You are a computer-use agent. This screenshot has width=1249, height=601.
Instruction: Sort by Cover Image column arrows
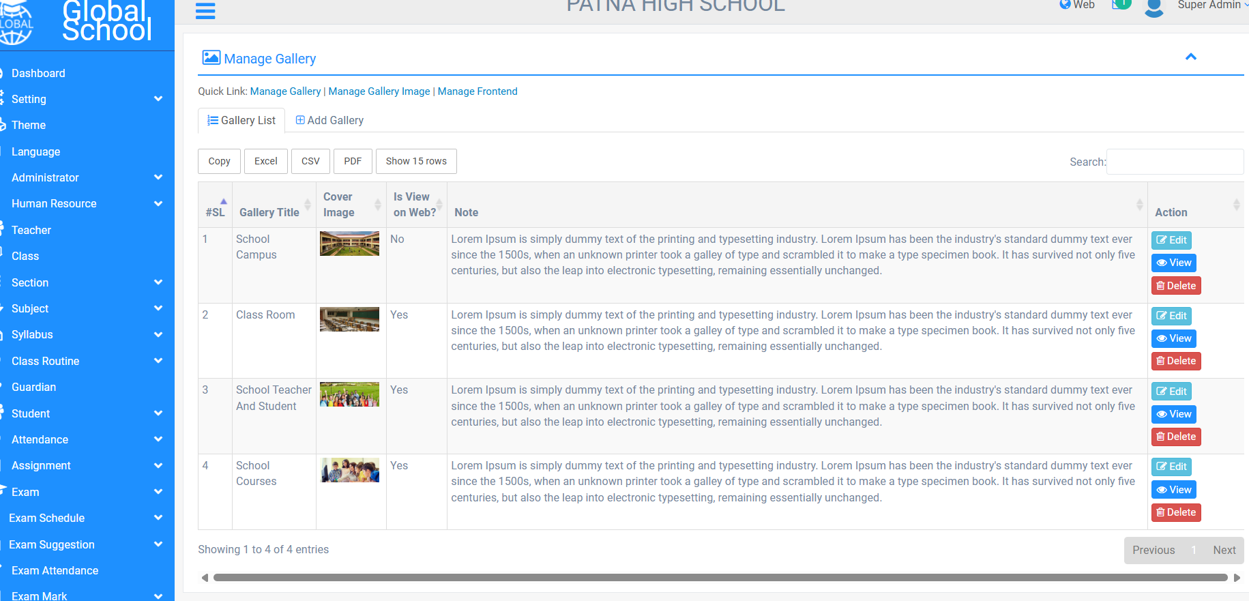coord(378,205)
